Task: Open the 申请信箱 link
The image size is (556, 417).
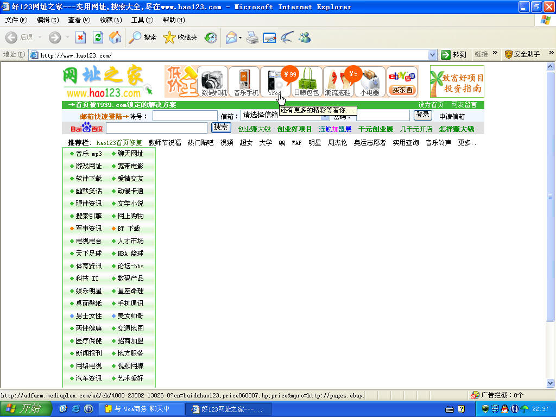Action: pyautogui.click(x=452, y=116)
